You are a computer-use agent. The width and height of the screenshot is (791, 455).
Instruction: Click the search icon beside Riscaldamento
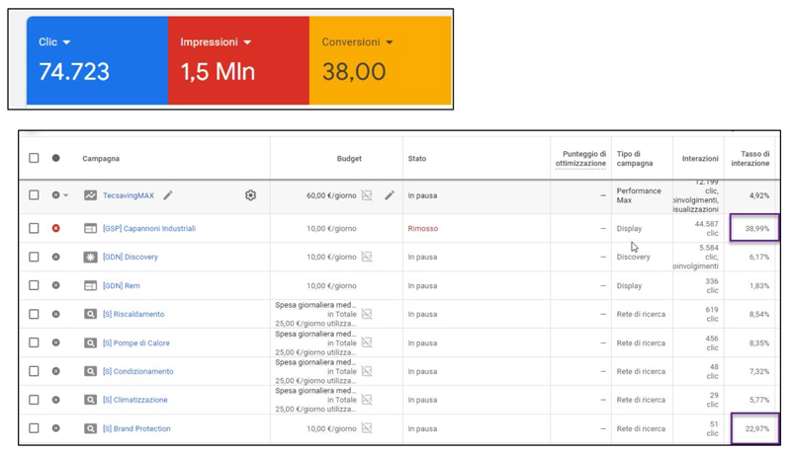(90, 314)
